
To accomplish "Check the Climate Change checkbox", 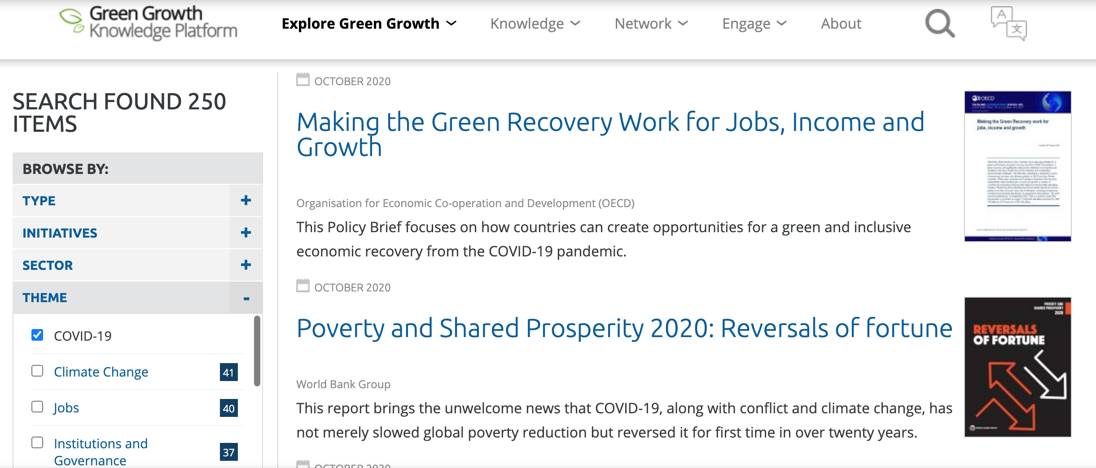I will coord(37,371).
